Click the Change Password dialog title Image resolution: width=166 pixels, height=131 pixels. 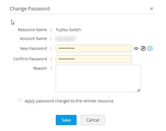30,9
